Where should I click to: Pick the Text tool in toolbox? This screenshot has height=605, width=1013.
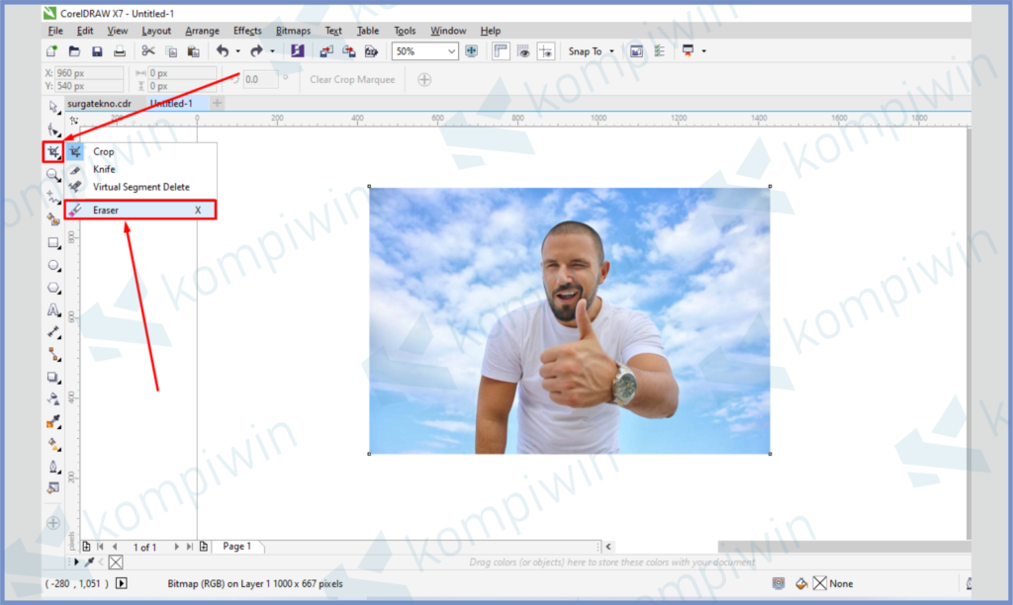53,310
